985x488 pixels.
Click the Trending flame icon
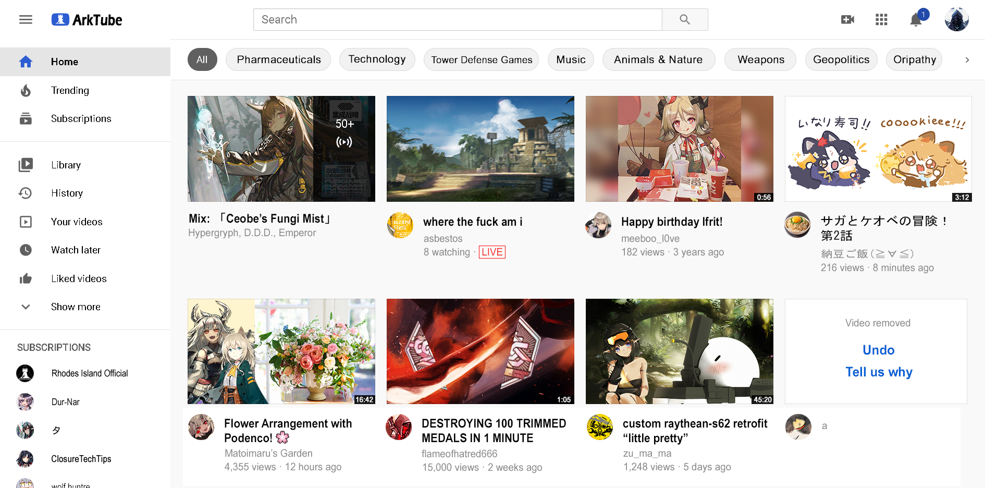pyautogui.click(x=26, y=91)
